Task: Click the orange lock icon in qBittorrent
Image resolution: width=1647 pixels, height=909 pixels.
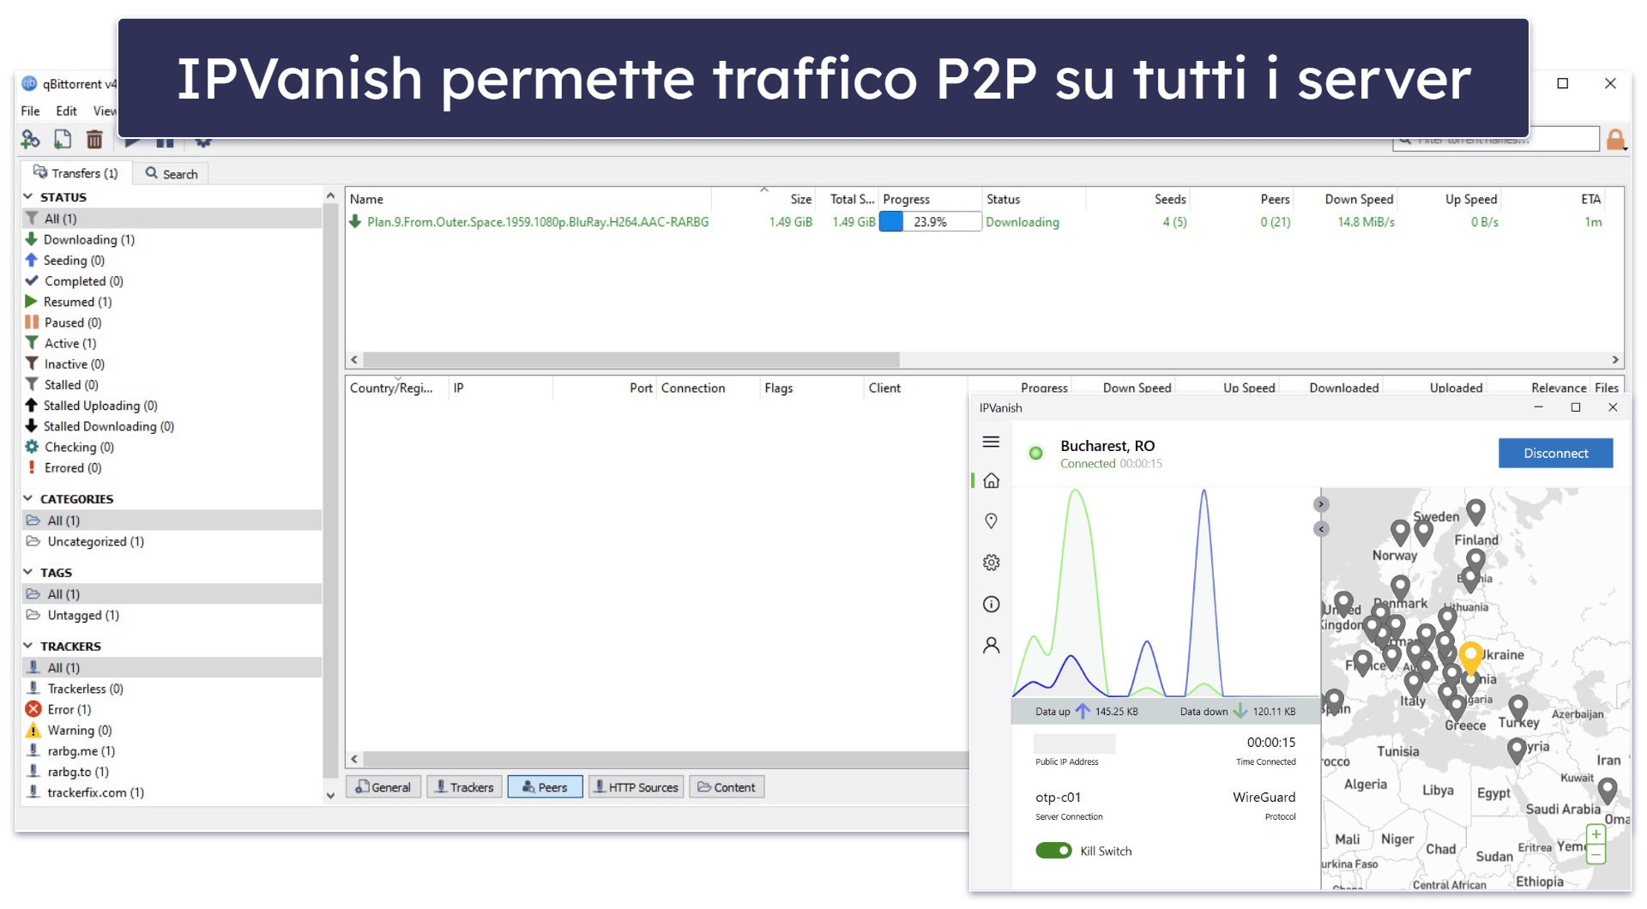Action: click(x=1615, y=140)
